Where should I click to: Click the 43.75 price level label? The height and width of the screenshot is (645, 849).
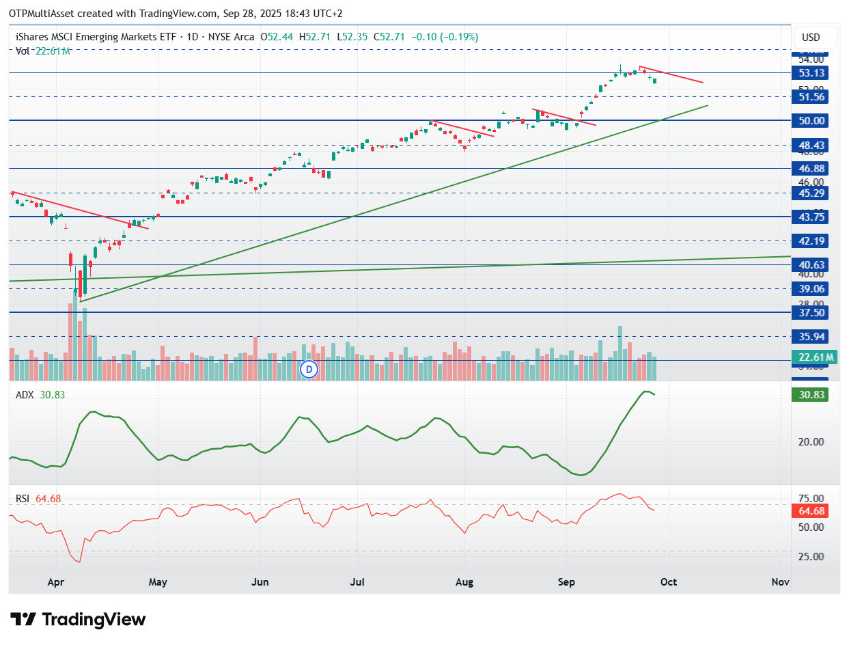pos(810,217)
